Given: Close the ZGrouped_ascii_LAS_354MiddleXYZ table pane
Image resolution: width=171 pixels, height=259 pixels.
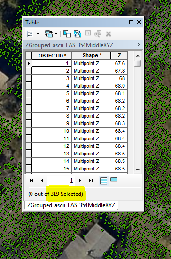Looking at the screenshot, I should pyautogui.click(x=139, y=45).
